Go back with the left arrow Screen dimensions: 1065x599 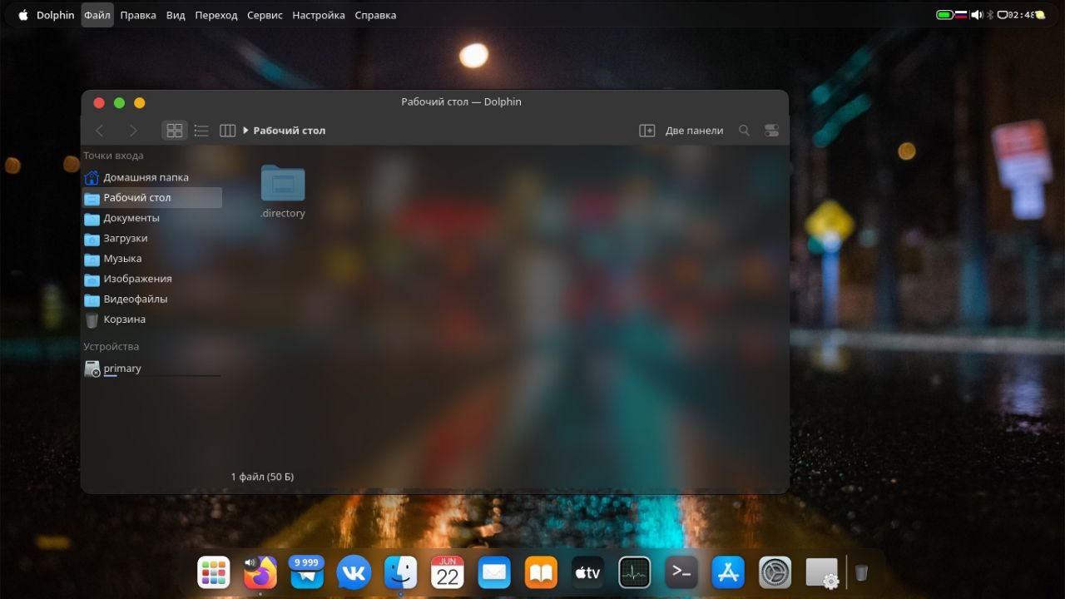100,131
